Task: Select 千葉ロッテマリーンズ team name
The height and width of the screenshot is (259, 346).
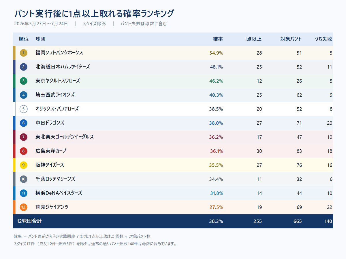Action: pos(55,179)
